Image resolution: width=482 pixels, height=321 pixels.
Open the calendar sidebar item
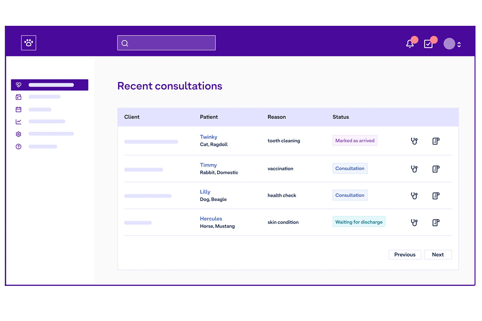pyautogui.click(x=19, y=109)
